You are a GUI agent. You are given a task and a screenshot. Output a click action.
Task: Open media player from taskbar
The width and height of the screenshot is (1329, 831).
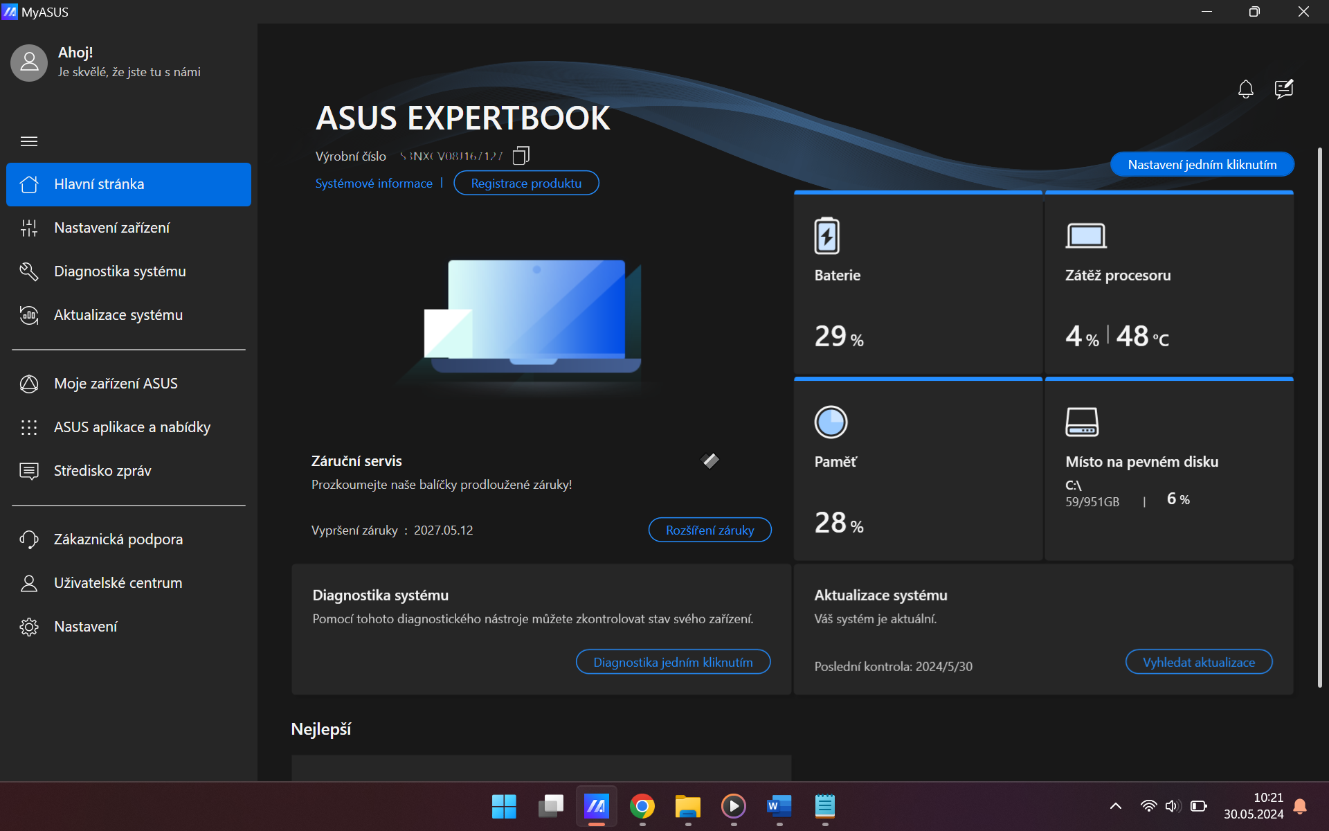pos(734,806)
